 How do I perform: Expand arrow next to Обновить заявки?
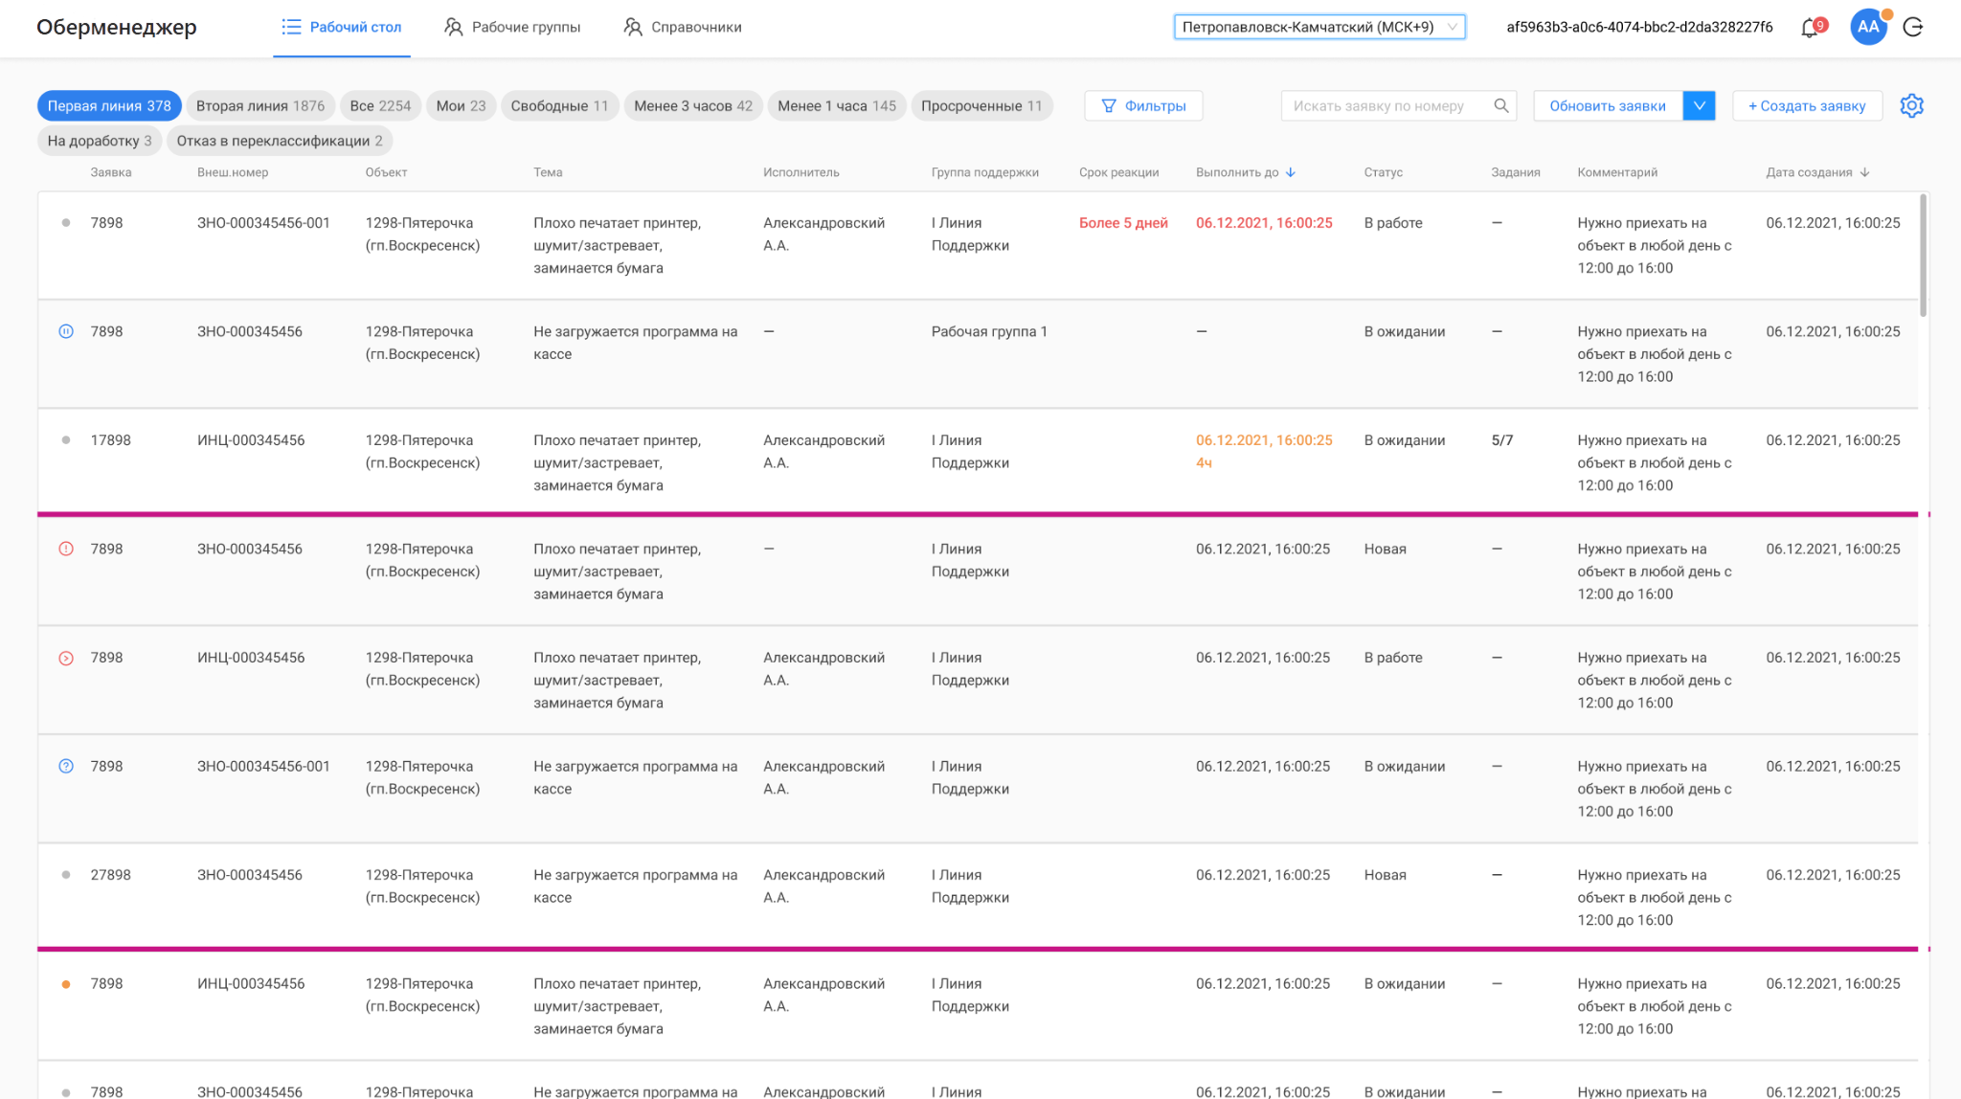pyautogui.click(x=1699, y=106)
